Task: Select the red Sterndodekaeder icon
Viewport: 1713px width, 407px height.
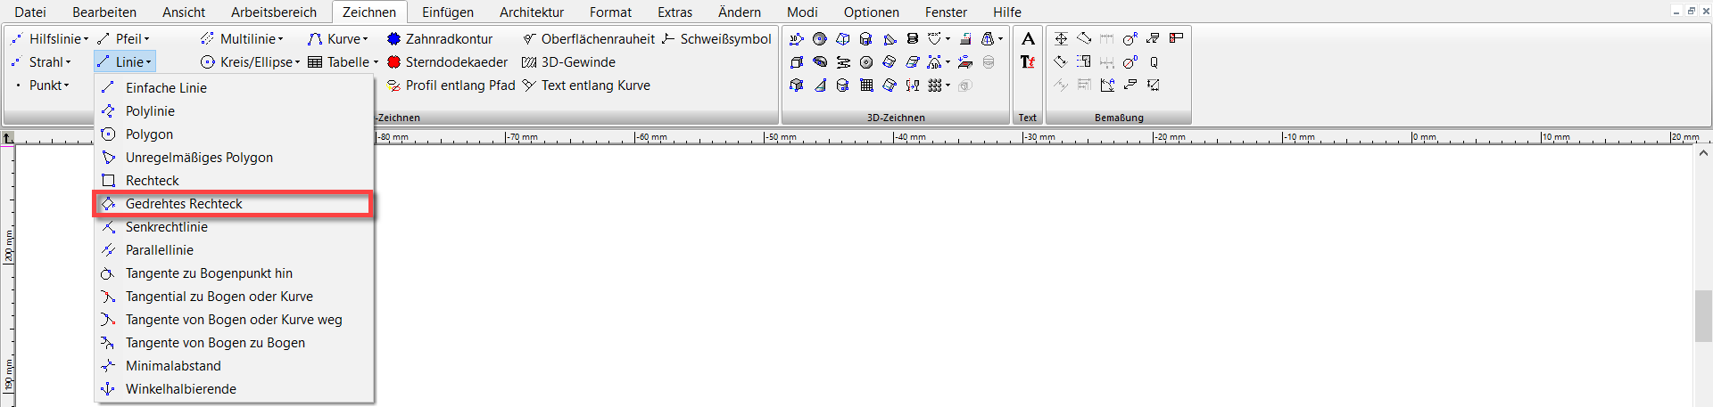Action: (393, 61)
